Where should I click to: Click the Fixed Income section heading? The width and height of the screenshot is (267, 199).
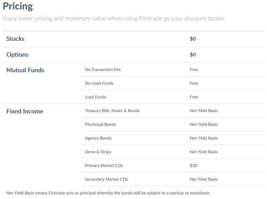click(x=25, y=111)
